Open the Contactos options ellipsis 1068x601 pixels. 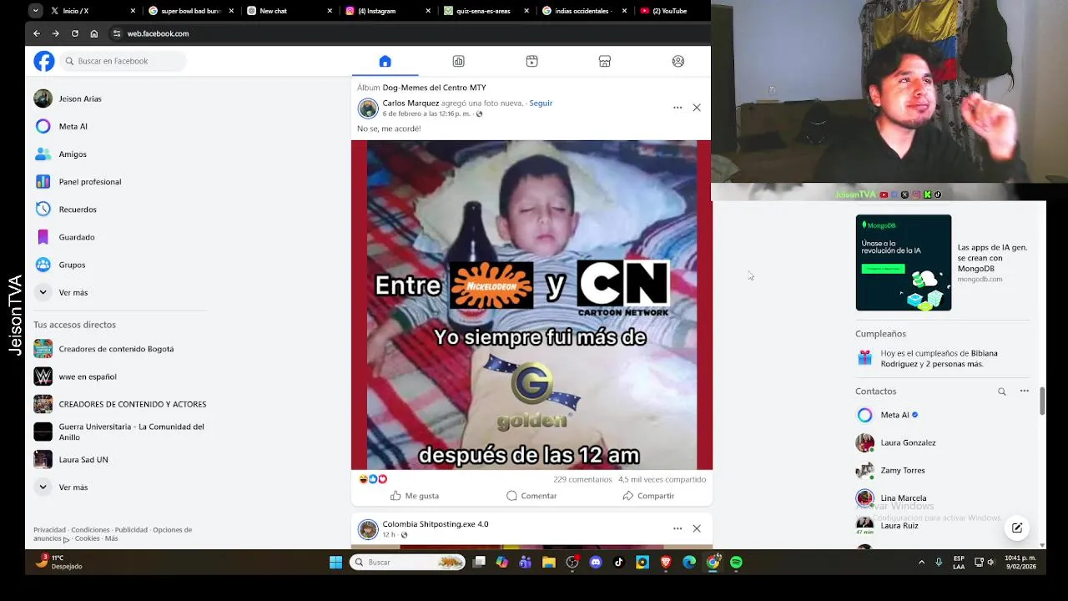[1025, 391]
